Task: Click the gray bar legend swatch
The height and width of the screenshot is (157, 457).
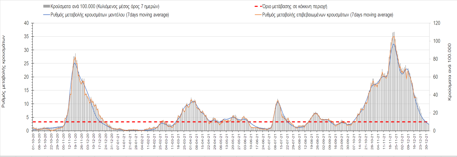Action: pos(46,6)
